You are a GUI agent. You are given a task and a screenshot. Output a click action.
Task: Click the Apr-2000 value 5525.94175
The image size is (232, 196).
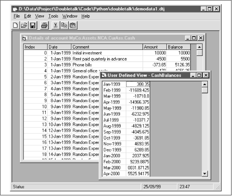(x=138, y=174)
